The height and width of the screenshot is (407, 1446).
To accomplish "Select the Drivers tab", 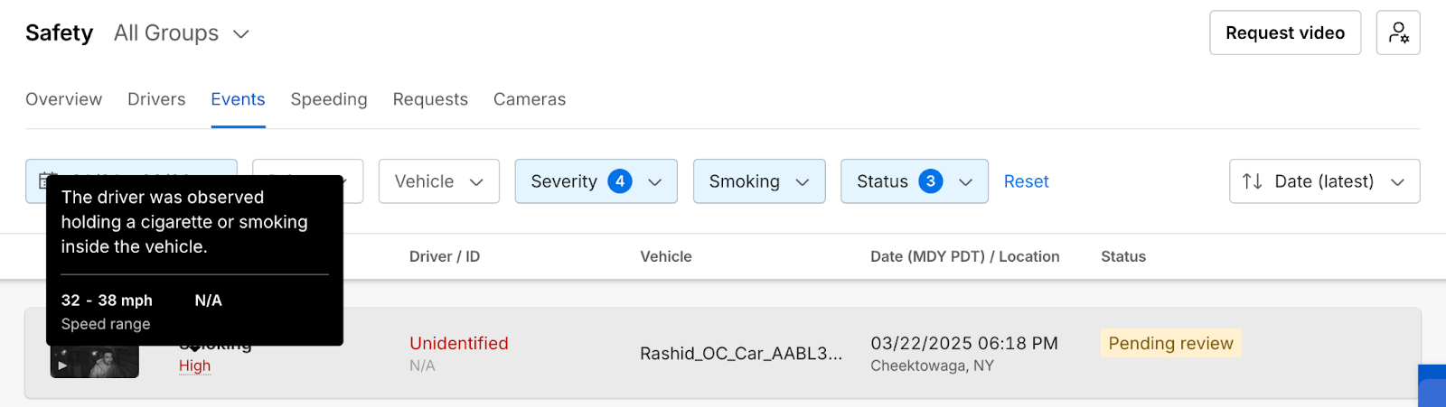I will (156, 99).
